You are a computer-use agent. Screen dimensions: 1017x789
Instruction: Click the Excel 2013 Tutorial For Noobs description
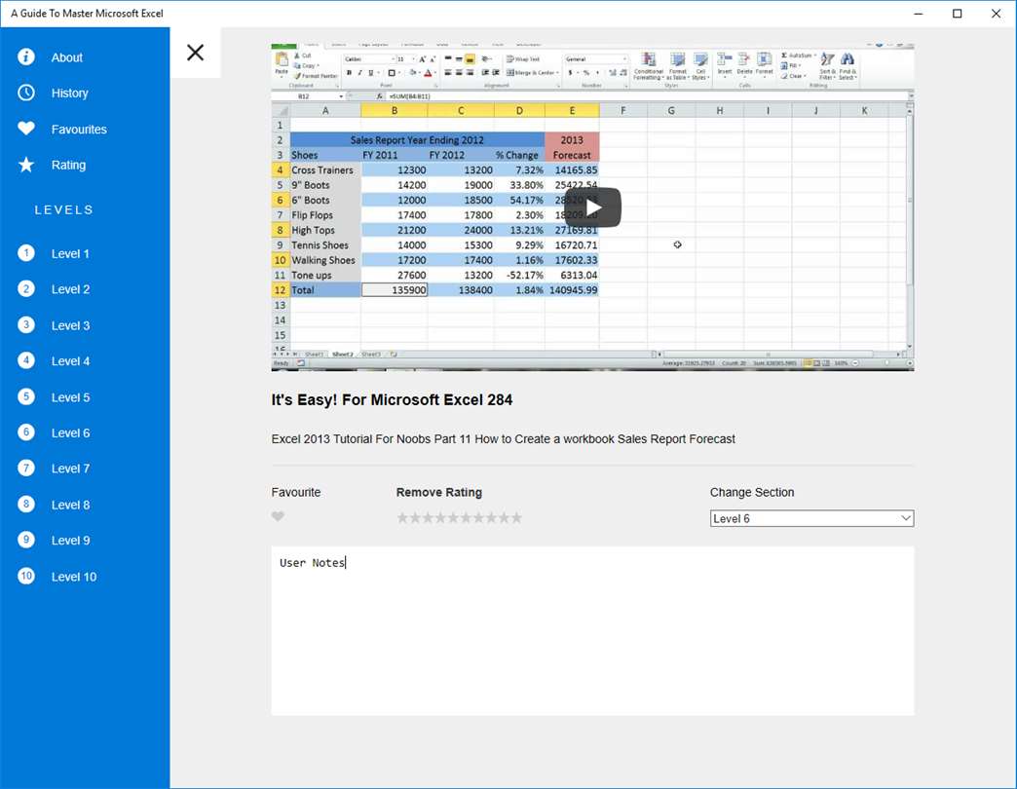pos(504,439)
